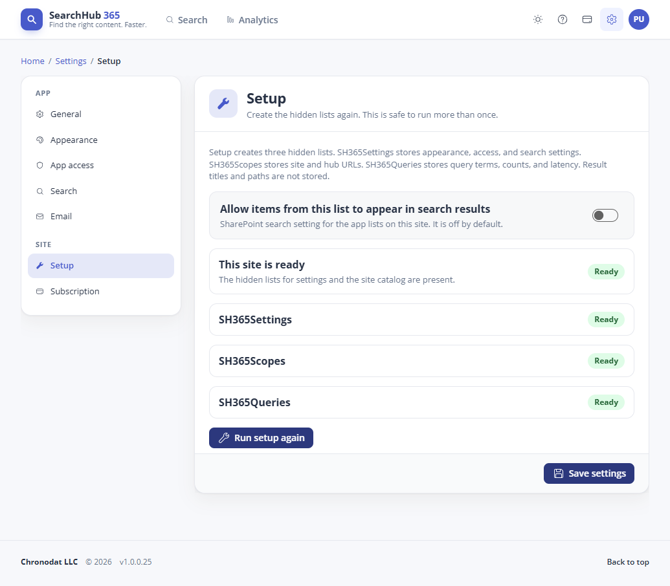Image resolution: width=670 pixels, height=586 pixels.
Task: Click the Chronodat LLC footer text
Action: pyautogui.click(x=49, y=561)
